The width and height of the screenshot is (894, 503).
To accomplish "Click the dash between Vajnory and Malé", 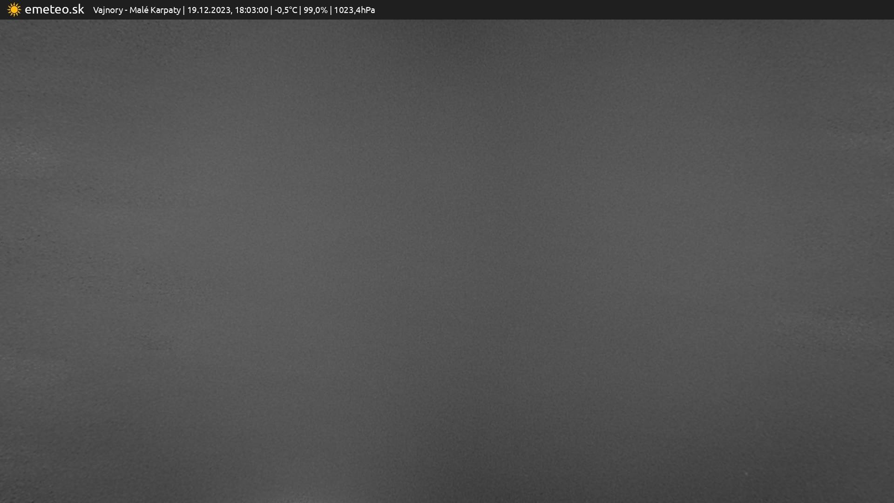I will pos(126,10).
